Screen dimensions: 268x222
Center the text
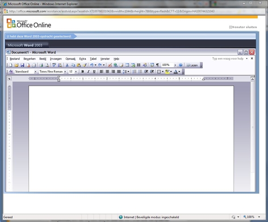coord(107,71)
